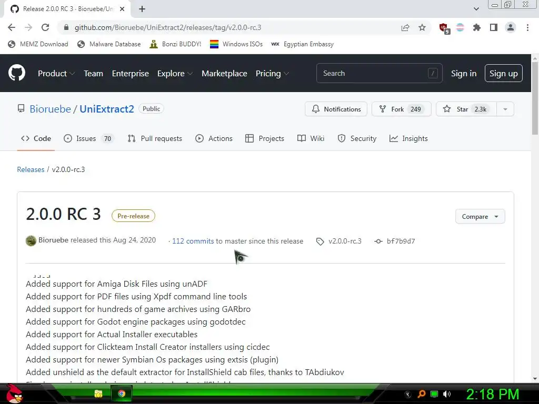This screenshot has width=539, height=404.
Task: Click Sign in
Action: 464,73
